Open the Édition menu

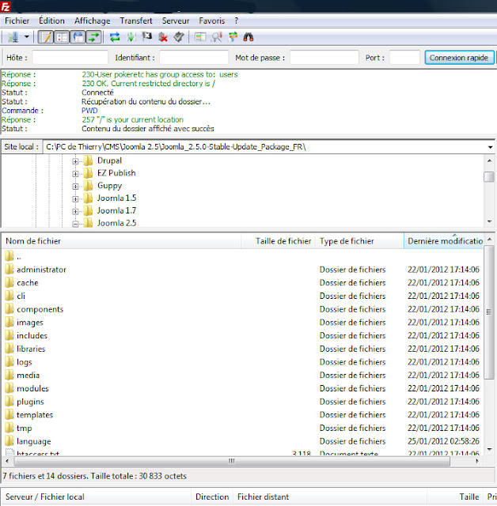tap(51, 21)
